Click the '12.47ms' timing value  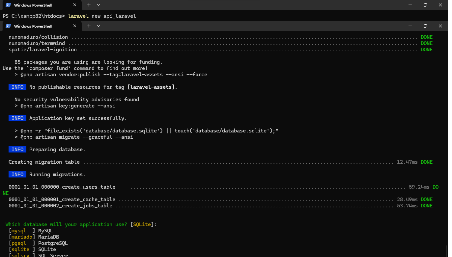click(407, 162)
